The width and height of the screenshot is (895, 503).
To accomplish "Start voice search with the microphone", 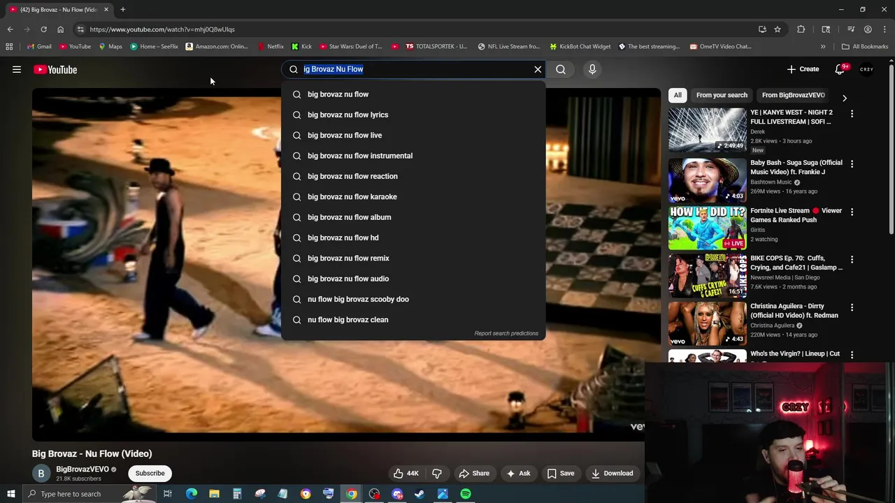I will coord(592,69).
